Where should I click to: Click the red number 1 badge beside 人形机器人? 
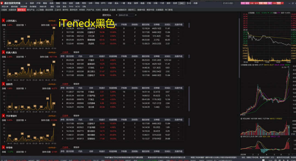point(3,21)
